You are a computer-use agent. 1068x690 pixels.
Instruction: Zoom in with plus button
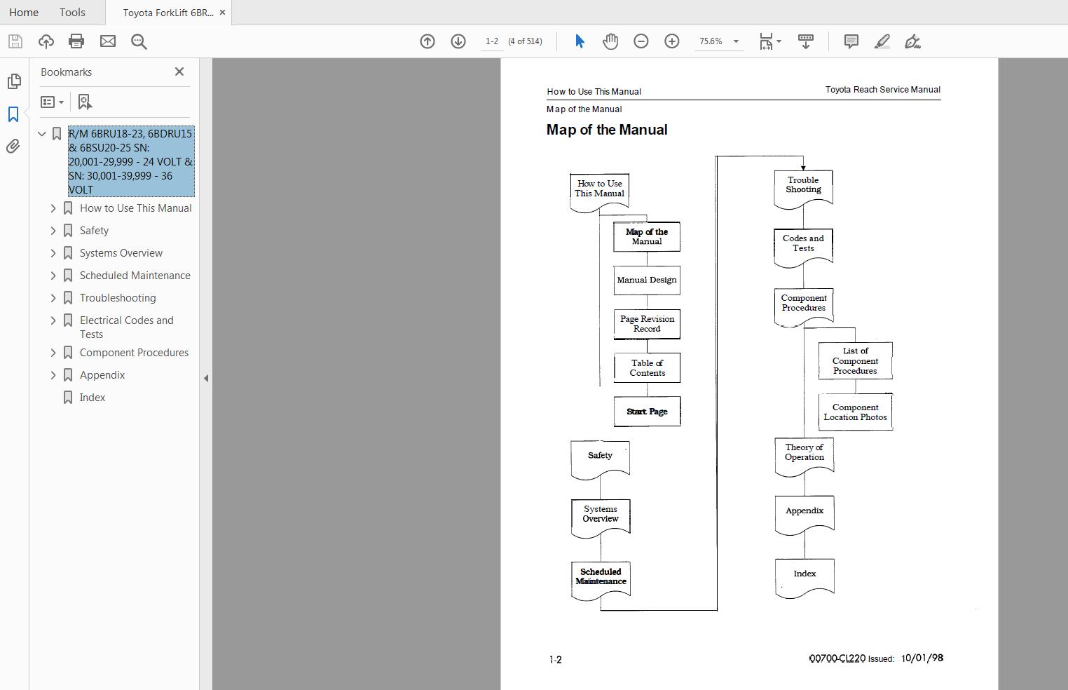pyautogui.click(x=671, y=41)
